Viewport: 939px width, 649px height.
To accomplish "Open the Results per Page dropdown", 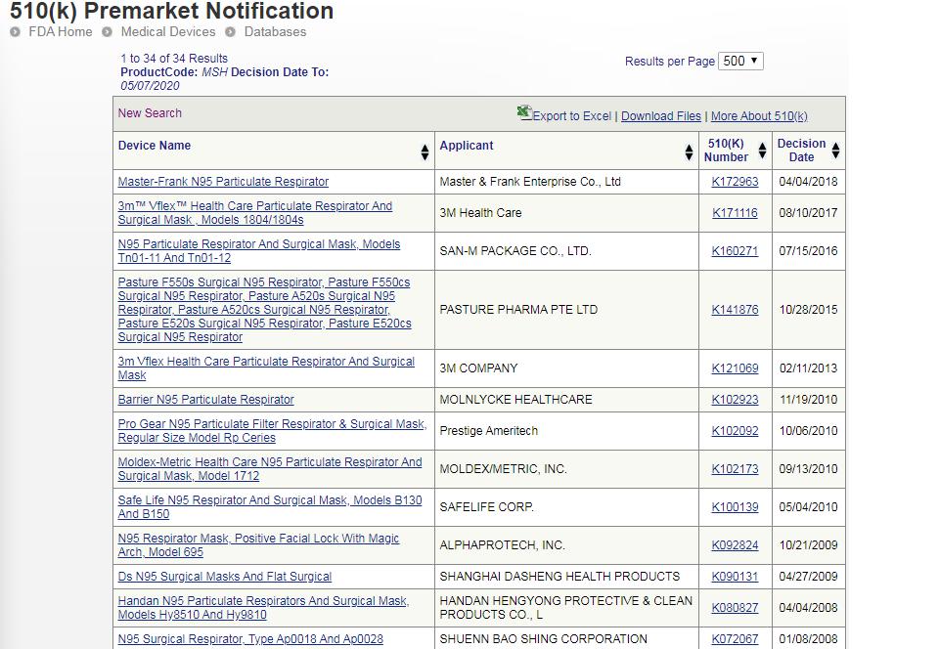I will click(740, 61).
